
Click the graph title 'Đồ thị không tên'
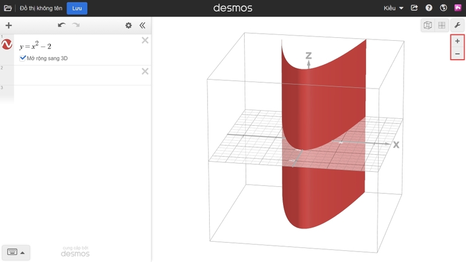point(41,8)
